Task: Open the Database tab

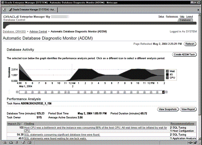Action: [185, 20]
